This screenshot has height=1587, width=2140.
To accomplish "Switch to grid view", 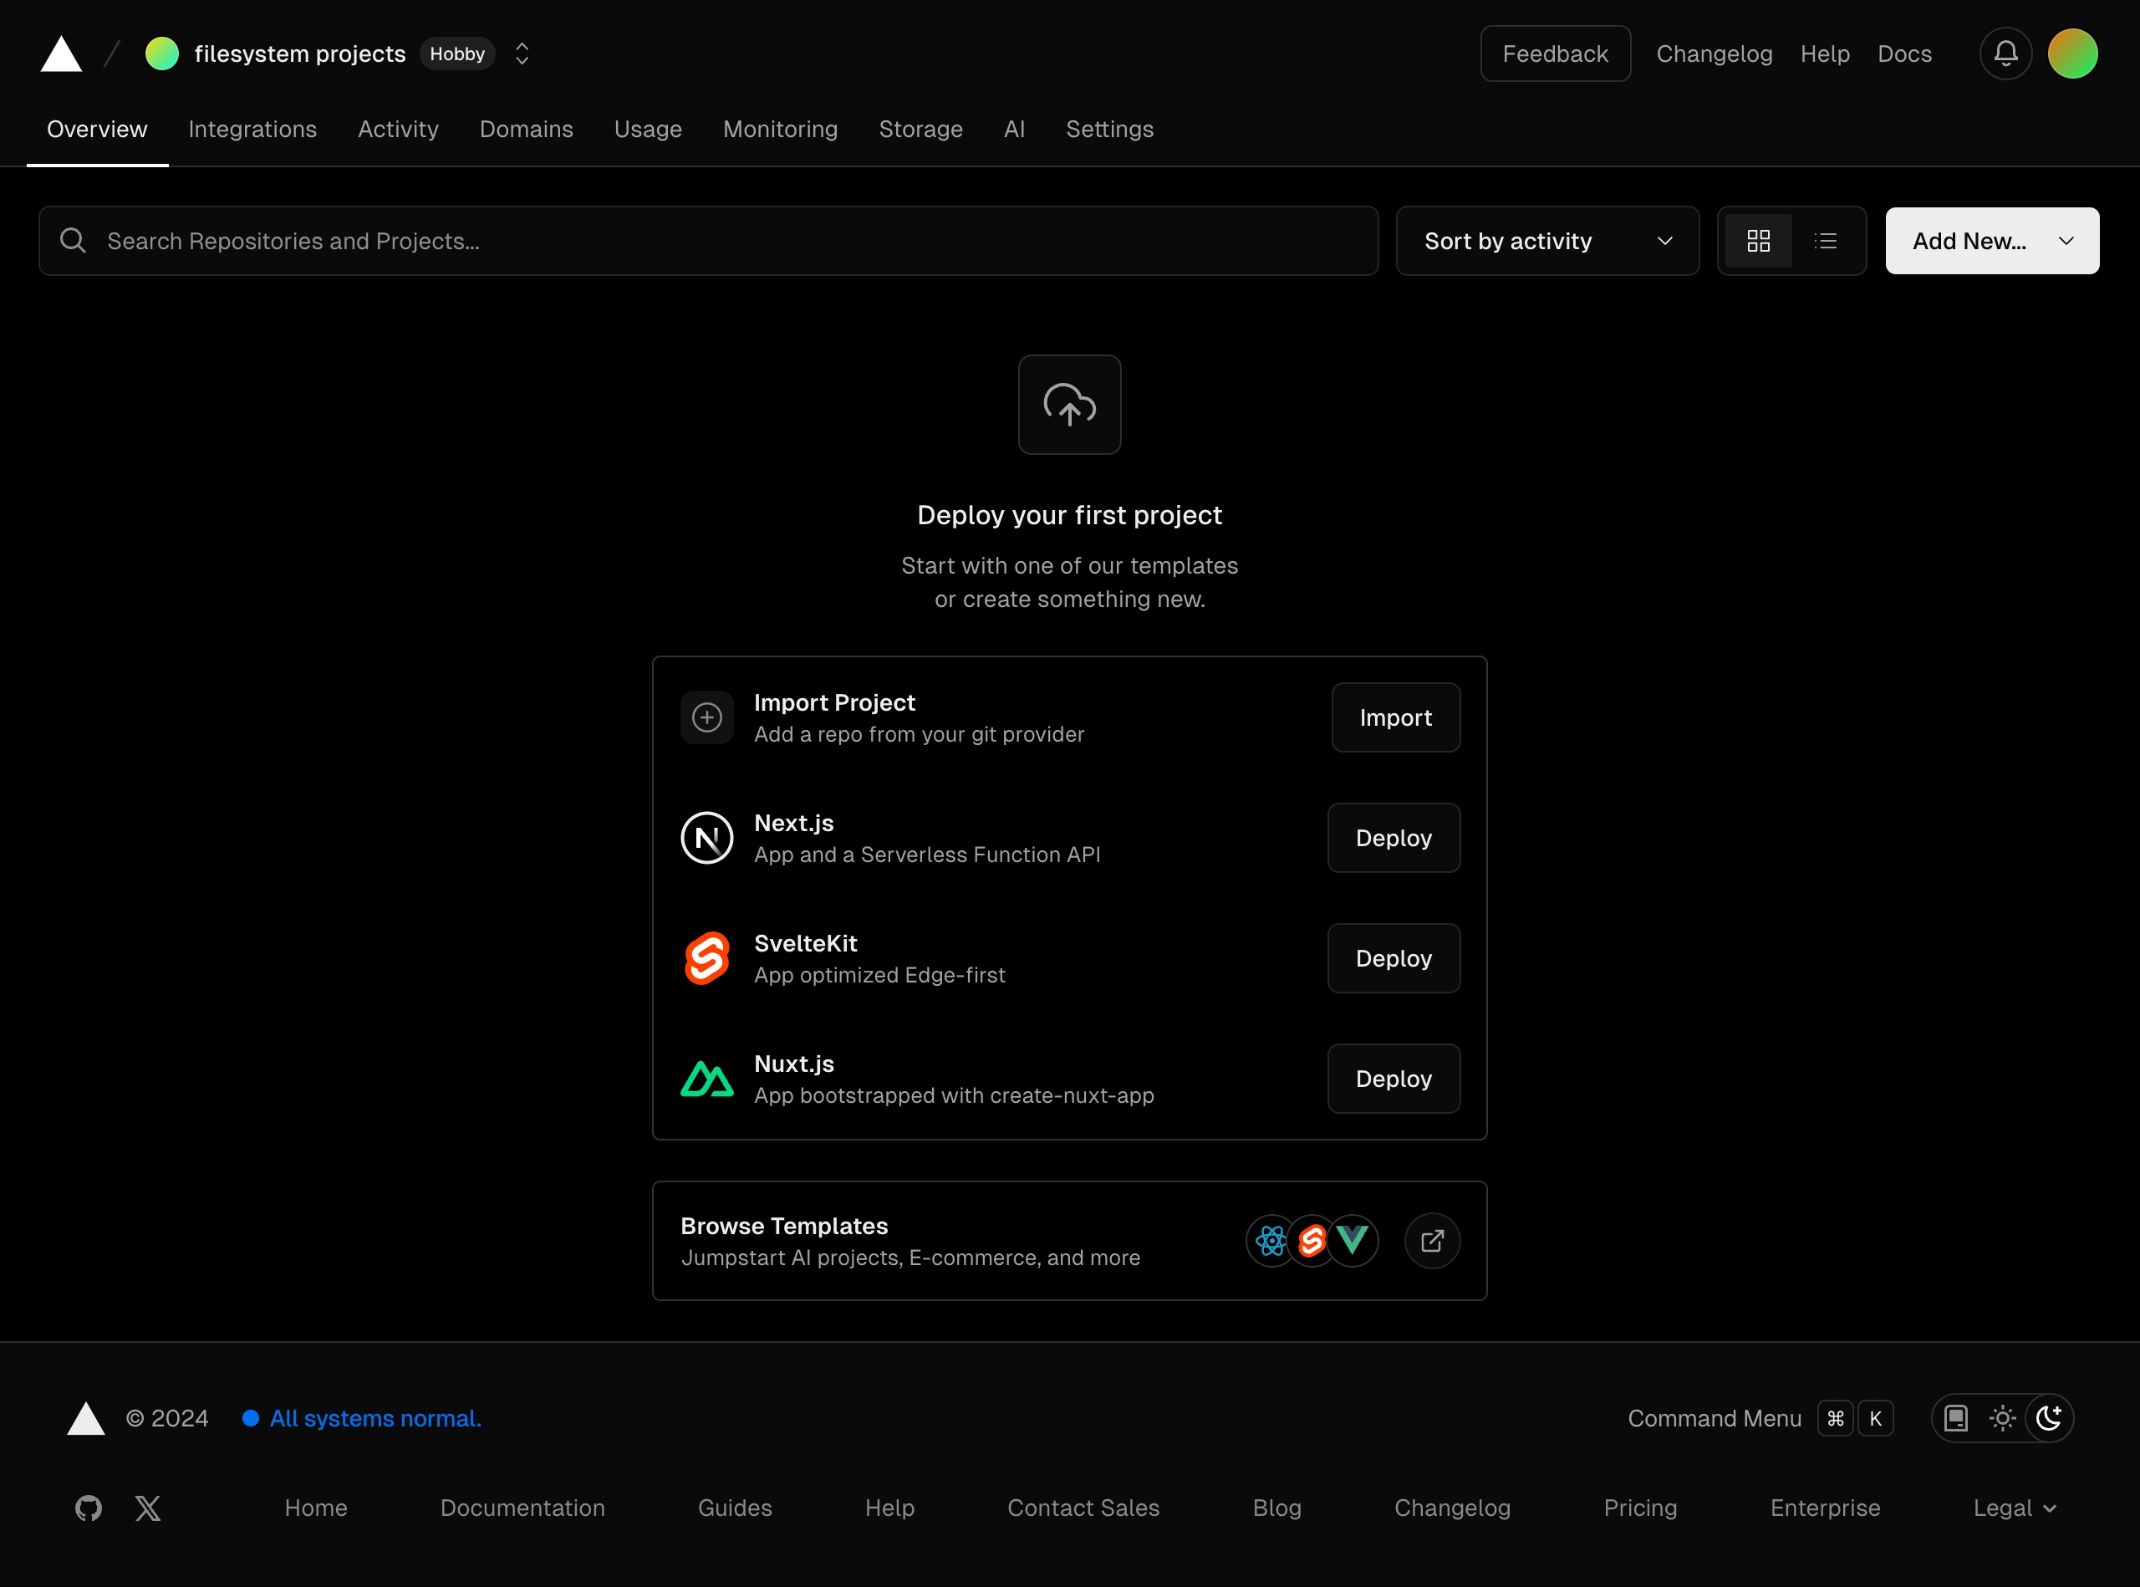I will (x=1759, y=240).
